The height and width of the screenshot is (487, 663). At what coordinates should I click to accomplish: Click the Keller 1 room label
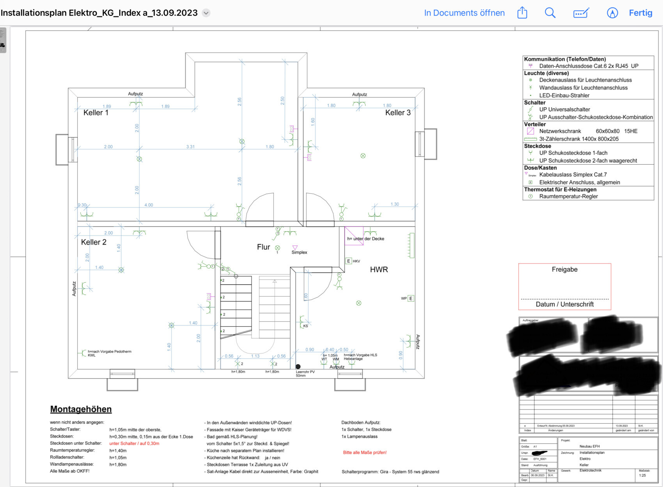tap(96, 113)
